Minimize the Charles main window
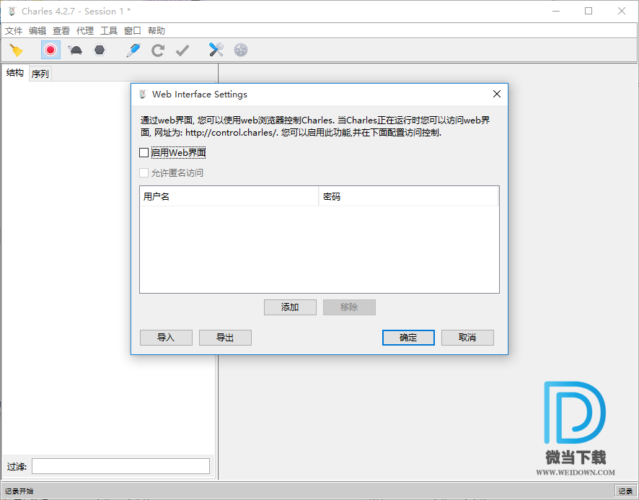This screenshot has width=639, height=500. [556, 12]
